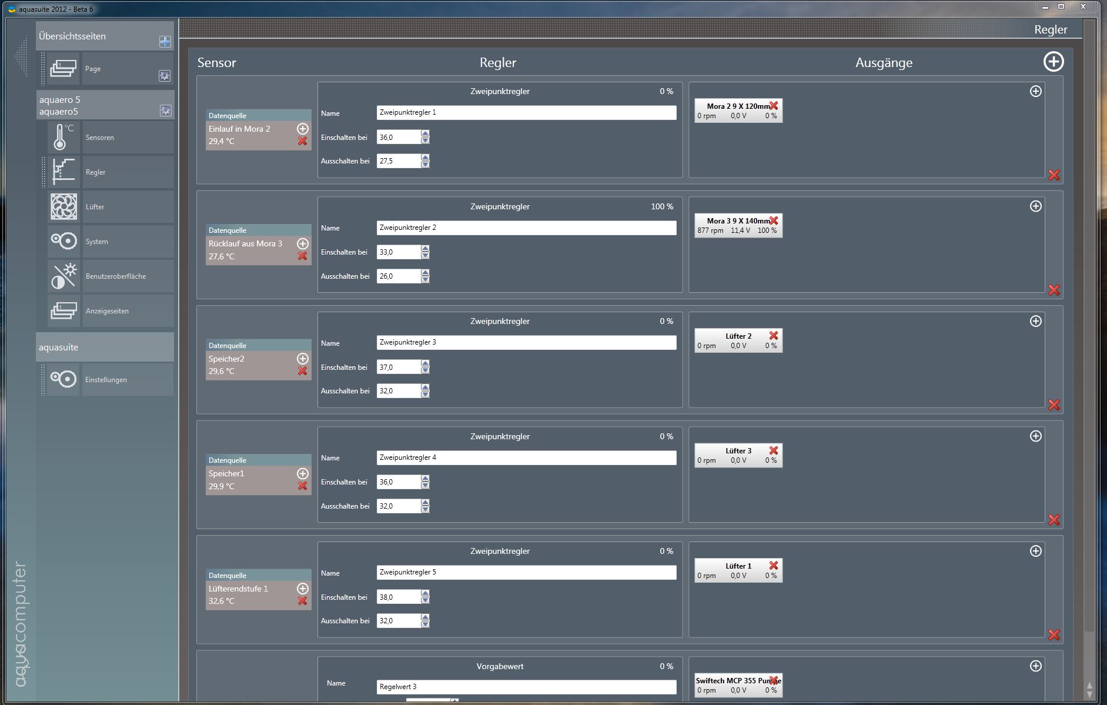1107x705 pixels.
Task: Edit the Regelwert 3 name field
Action: pyautogui.click(x=526, y=687)
